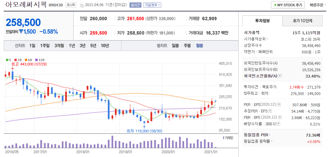
Task: Click the 시가총액 value 15조 1,115억원
Action: (x=306, y=33)
